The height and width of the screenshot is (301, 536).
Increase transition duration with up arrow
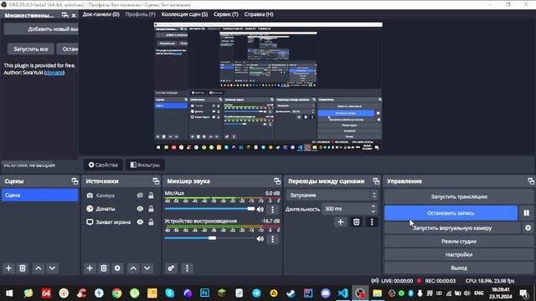tap(374, 207)
